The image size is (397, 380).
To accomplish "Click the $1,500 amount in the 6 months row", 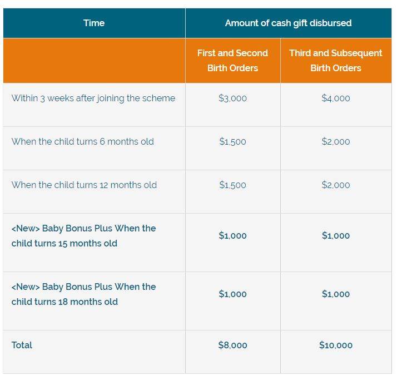I will pos(232,141).
